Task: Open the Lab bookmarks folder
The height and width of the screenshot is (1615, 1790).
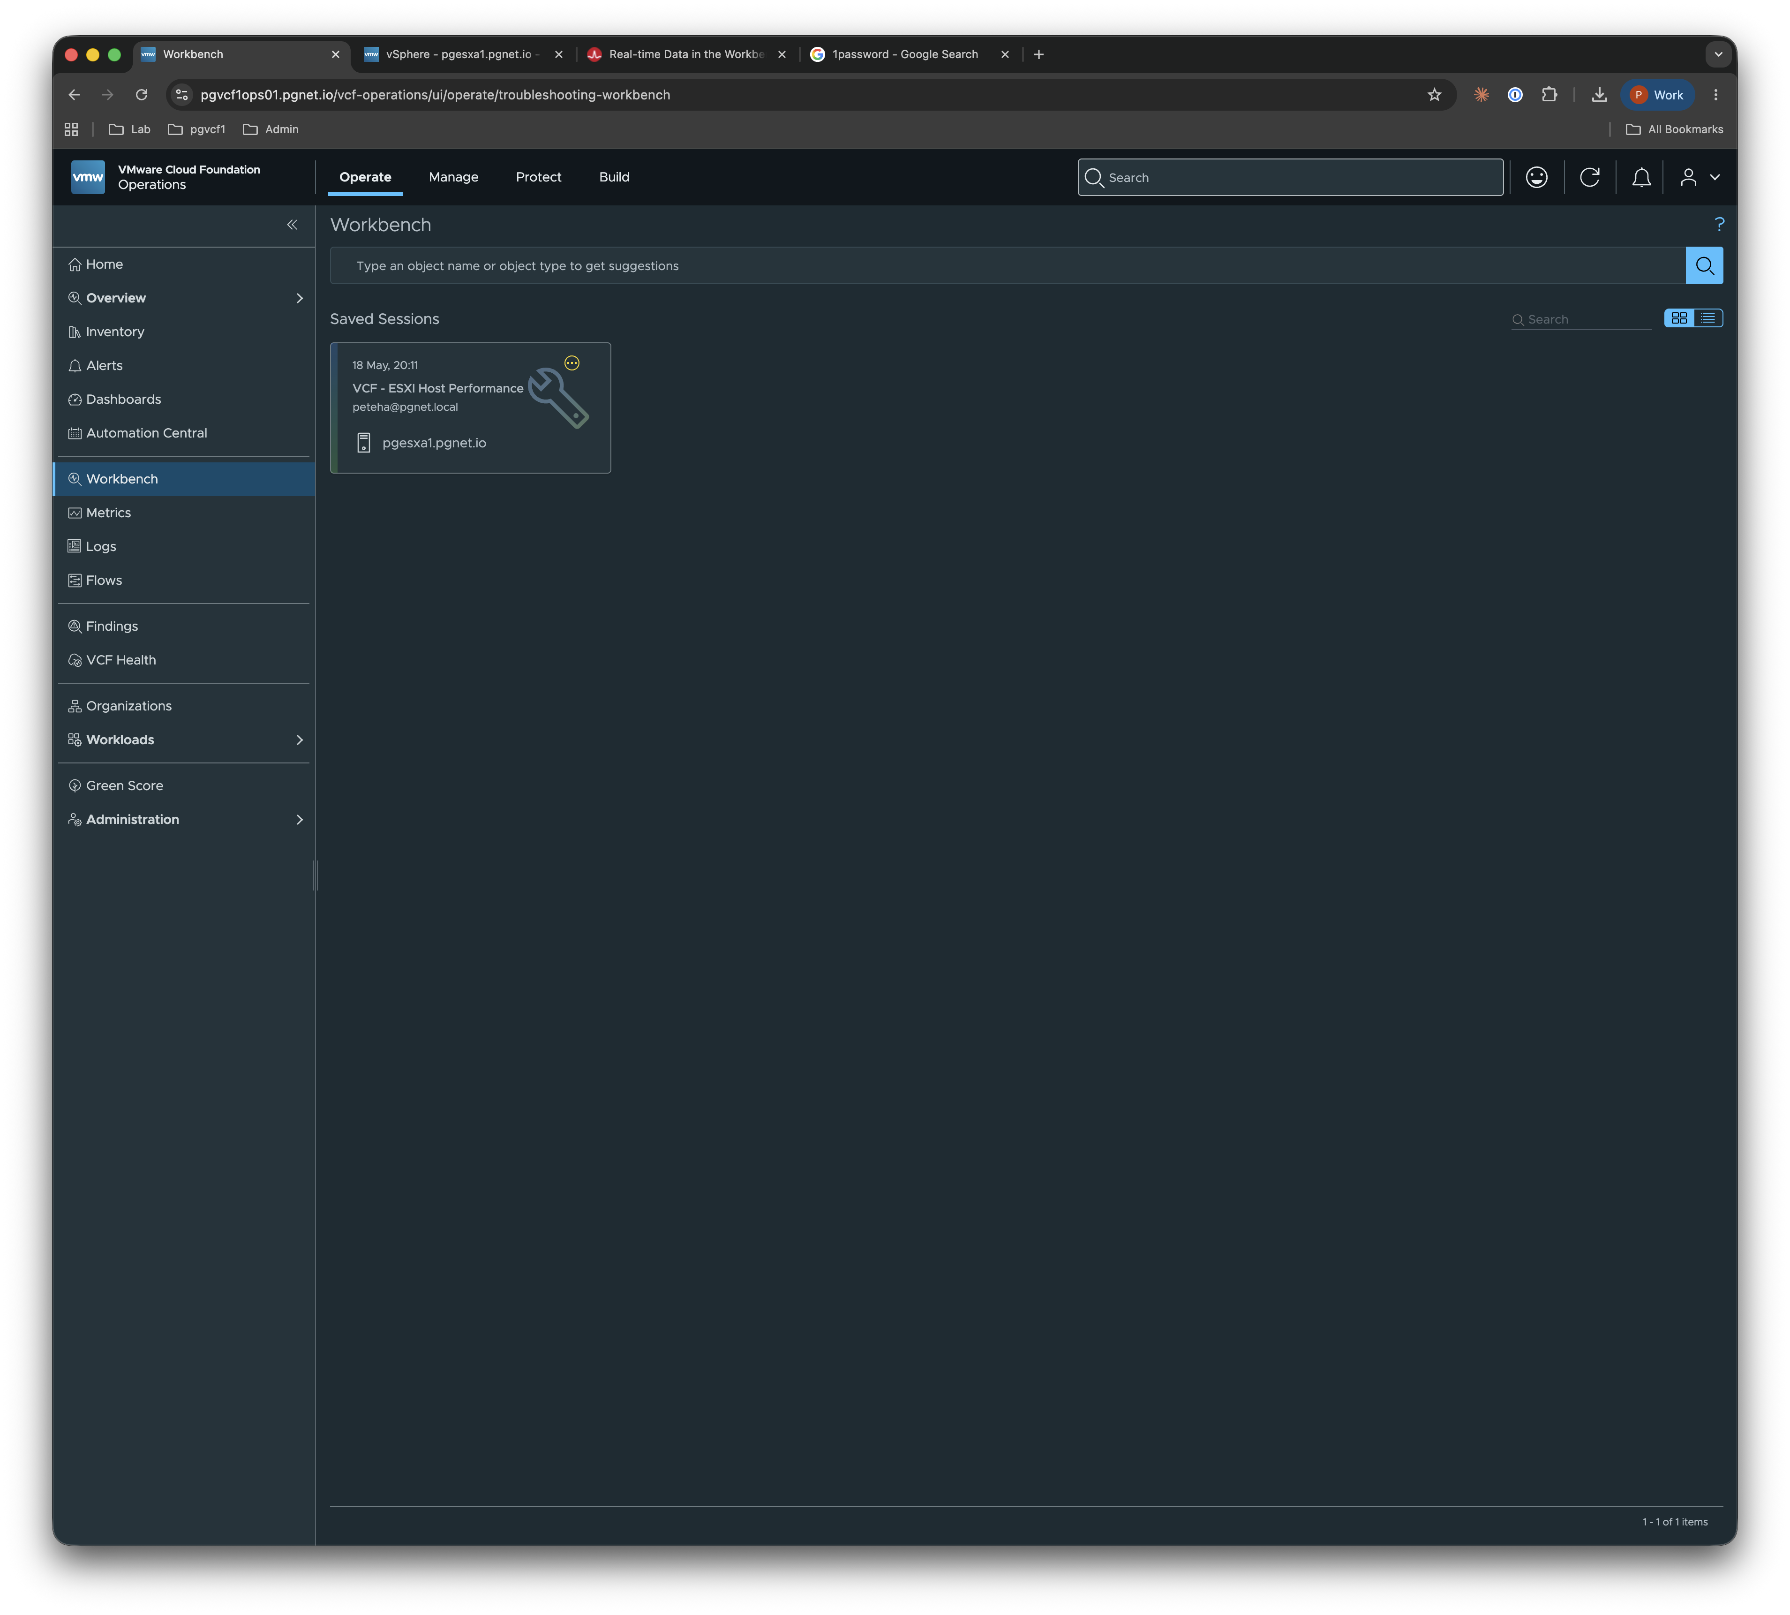Action: (x=129, y=129)
